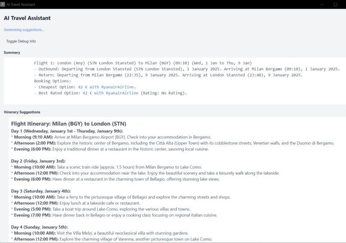Click the 'AI Travel Assistant' title bar text
The height and width of the screenshot is (243, 346).
click(21, 4)
